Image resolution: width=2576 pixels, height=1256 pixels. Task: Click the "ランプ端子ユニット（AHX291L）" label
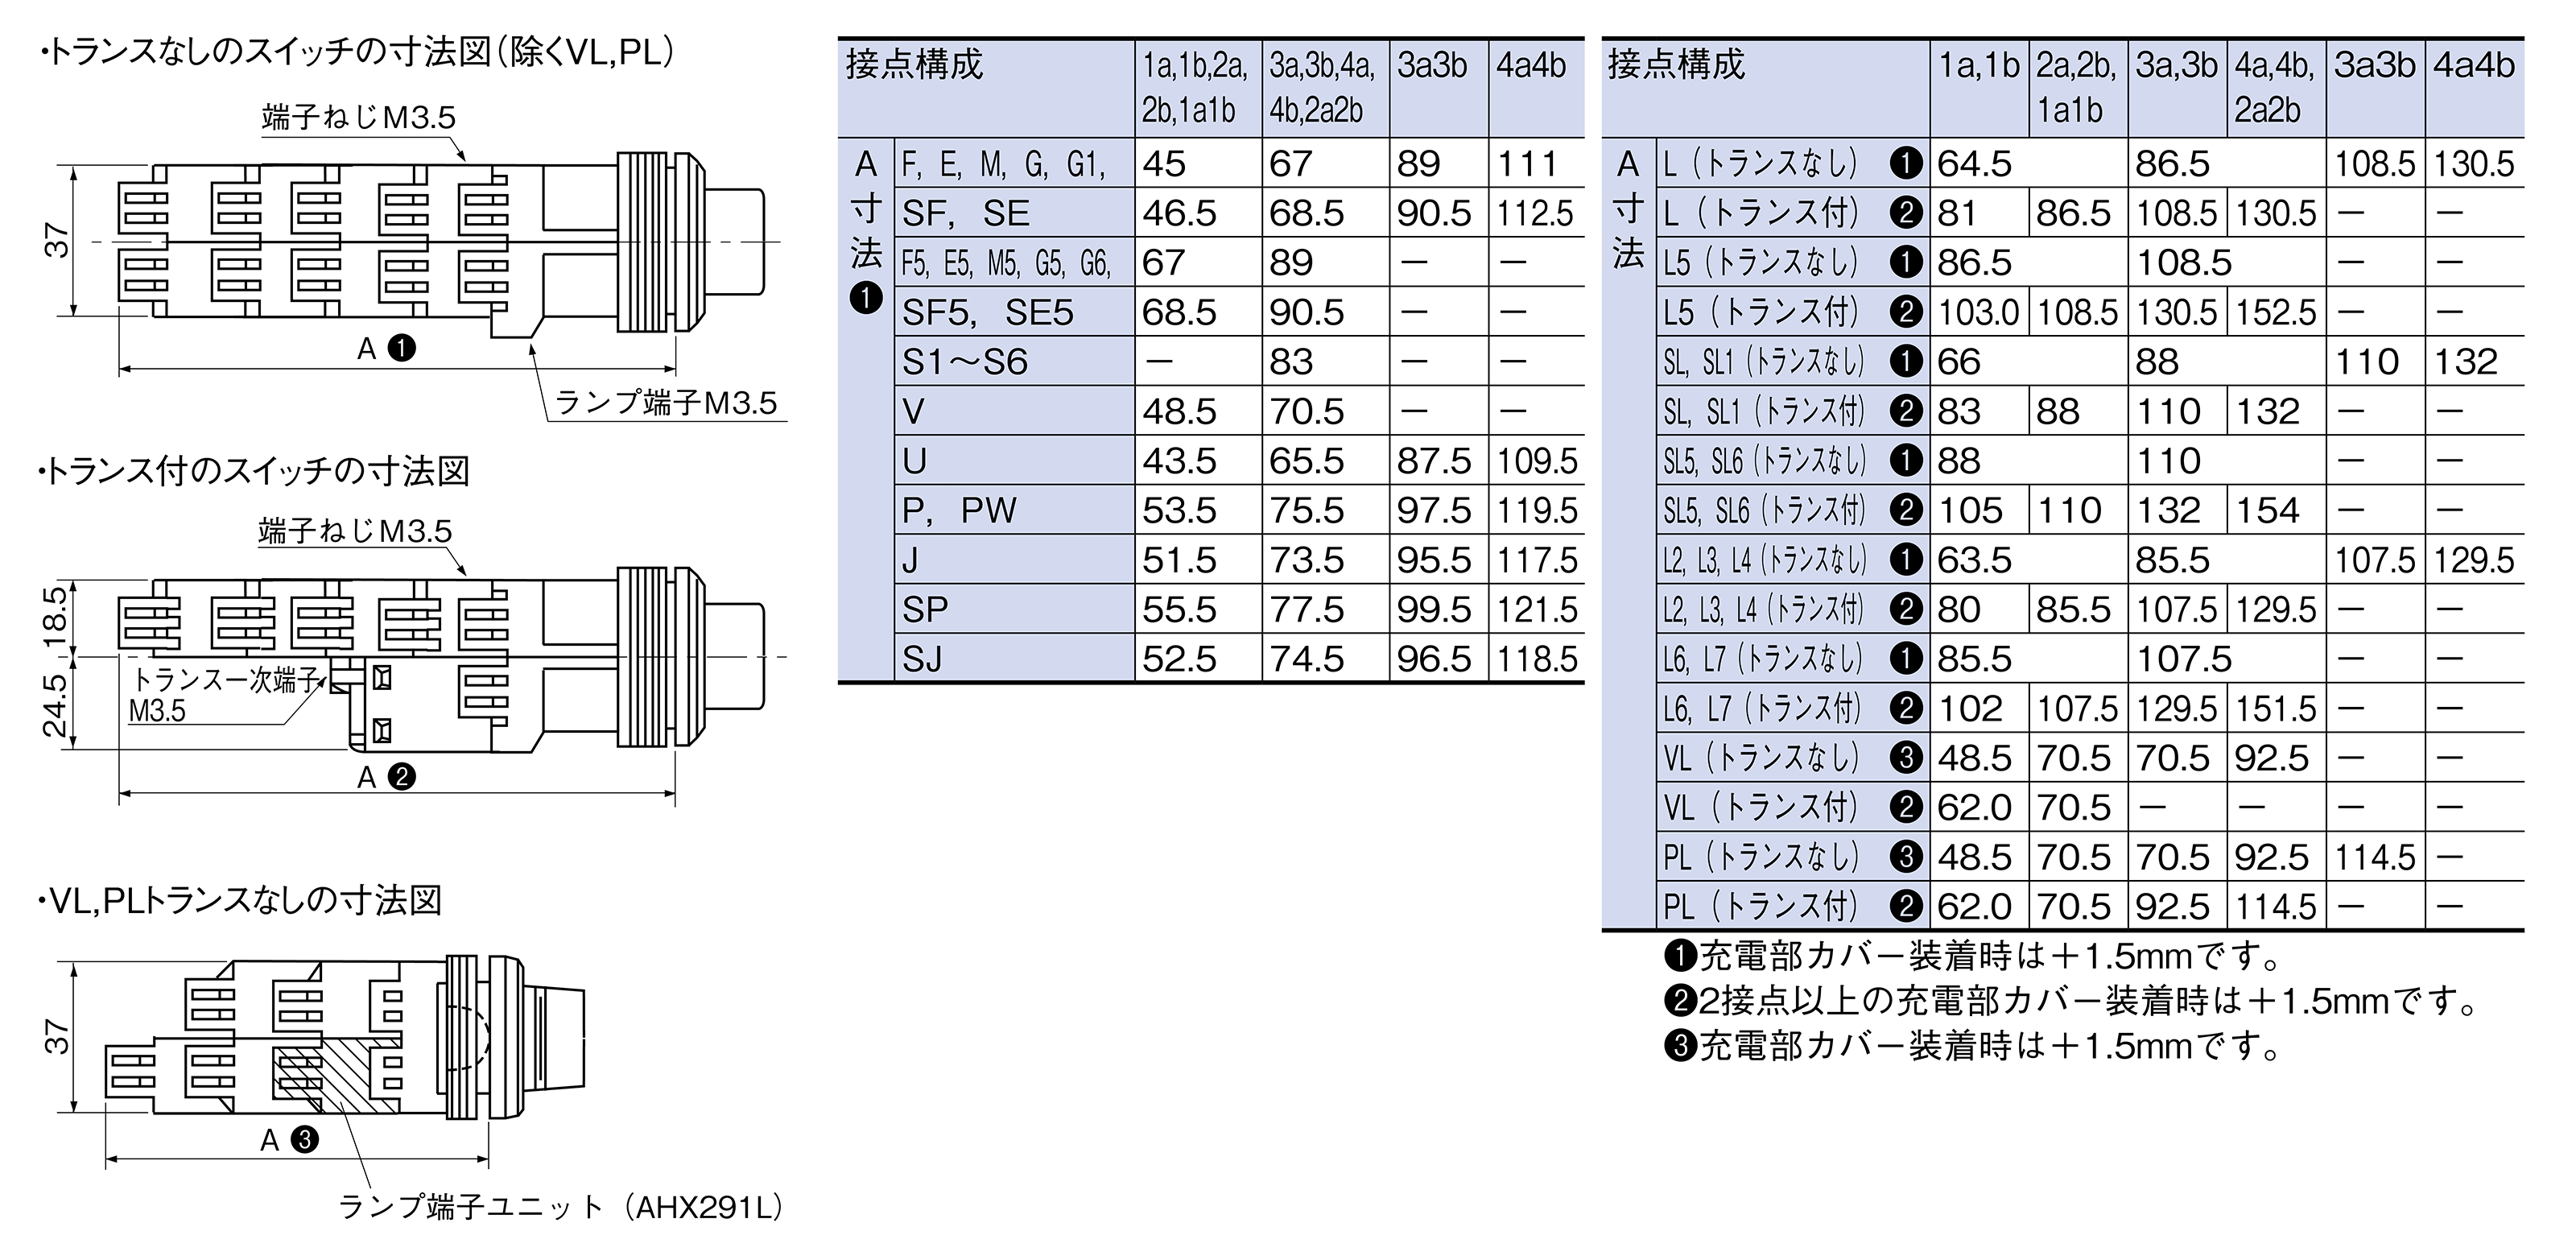[561, 1207]
